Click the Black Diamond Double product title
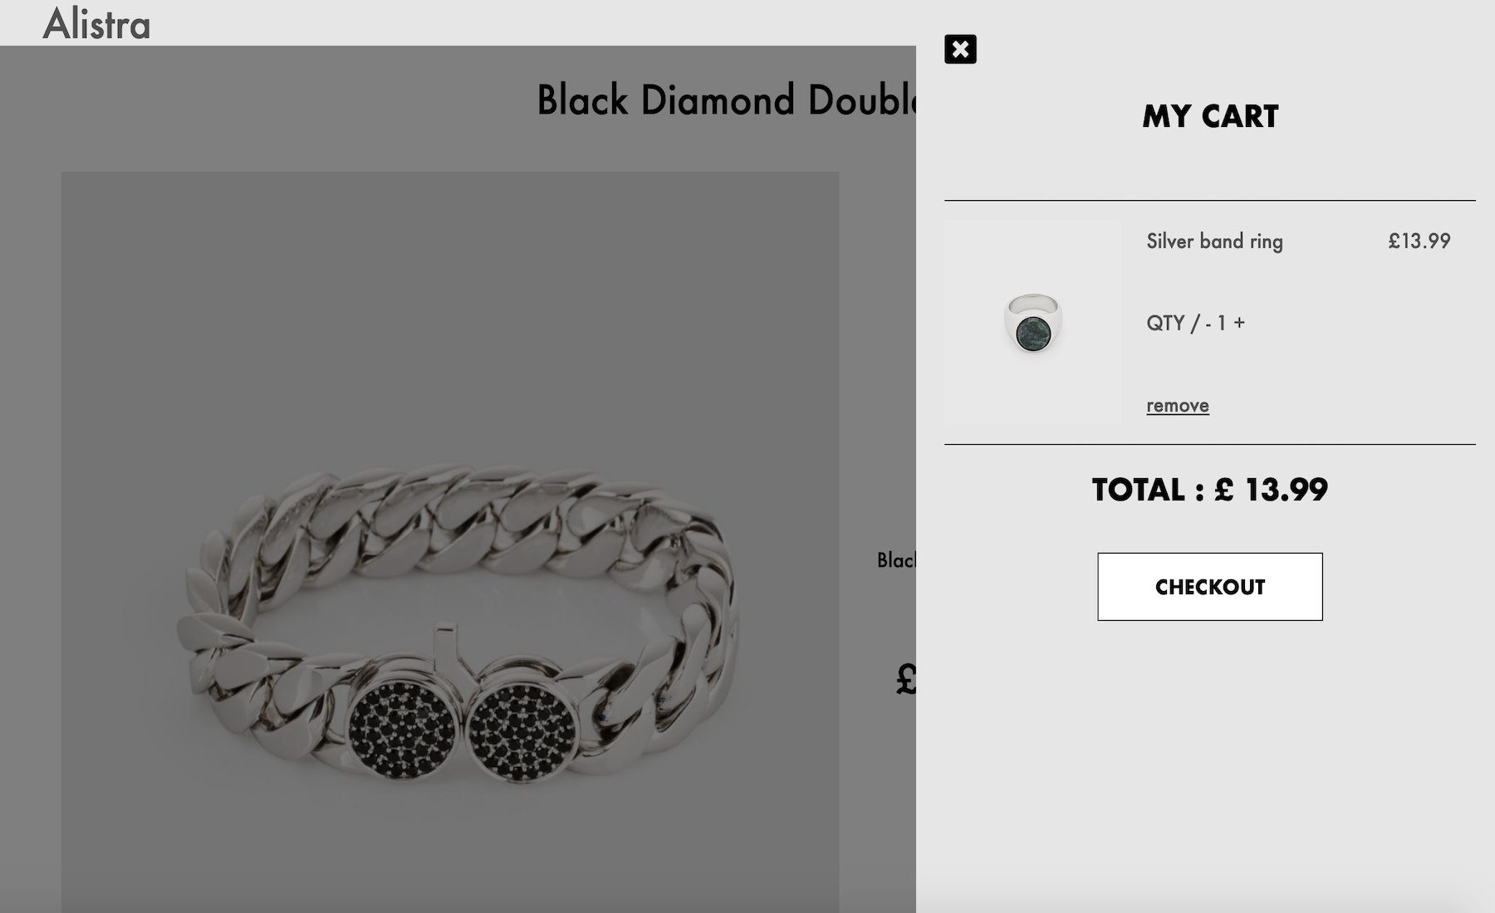1495x913 pixels. point(726,100)
